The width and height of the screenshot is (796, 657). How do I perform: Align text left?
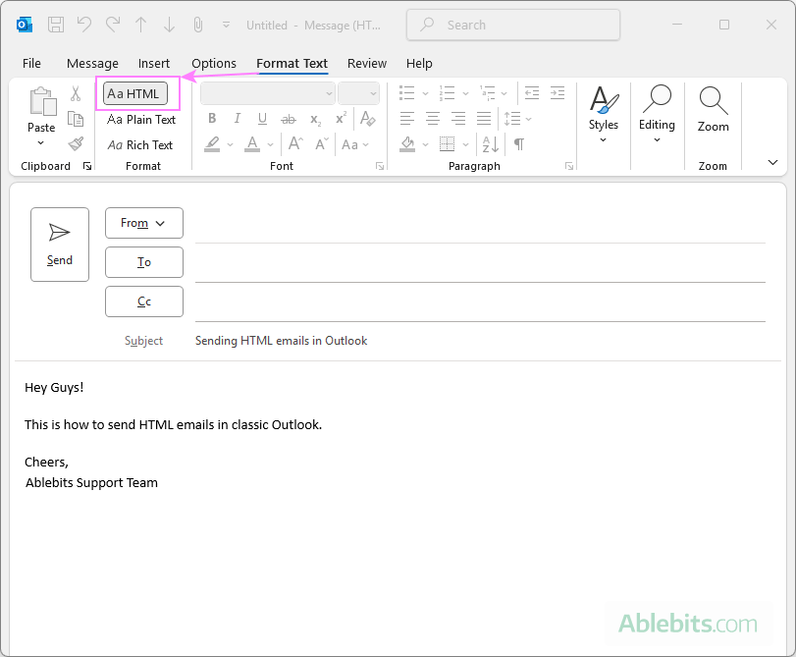(x=407, y=119)
